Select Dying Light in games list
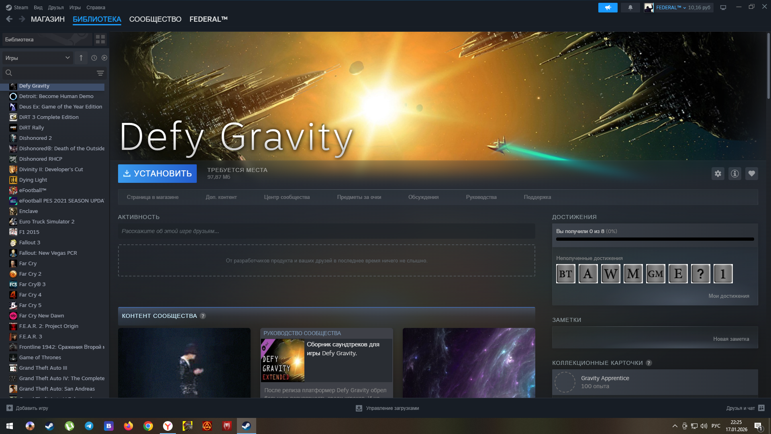This screenshot has height=434, width=771. pos(33,180)
